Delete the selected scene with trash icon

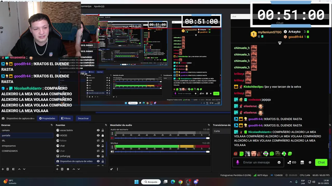pyautogui.click(x=8, y=169)
